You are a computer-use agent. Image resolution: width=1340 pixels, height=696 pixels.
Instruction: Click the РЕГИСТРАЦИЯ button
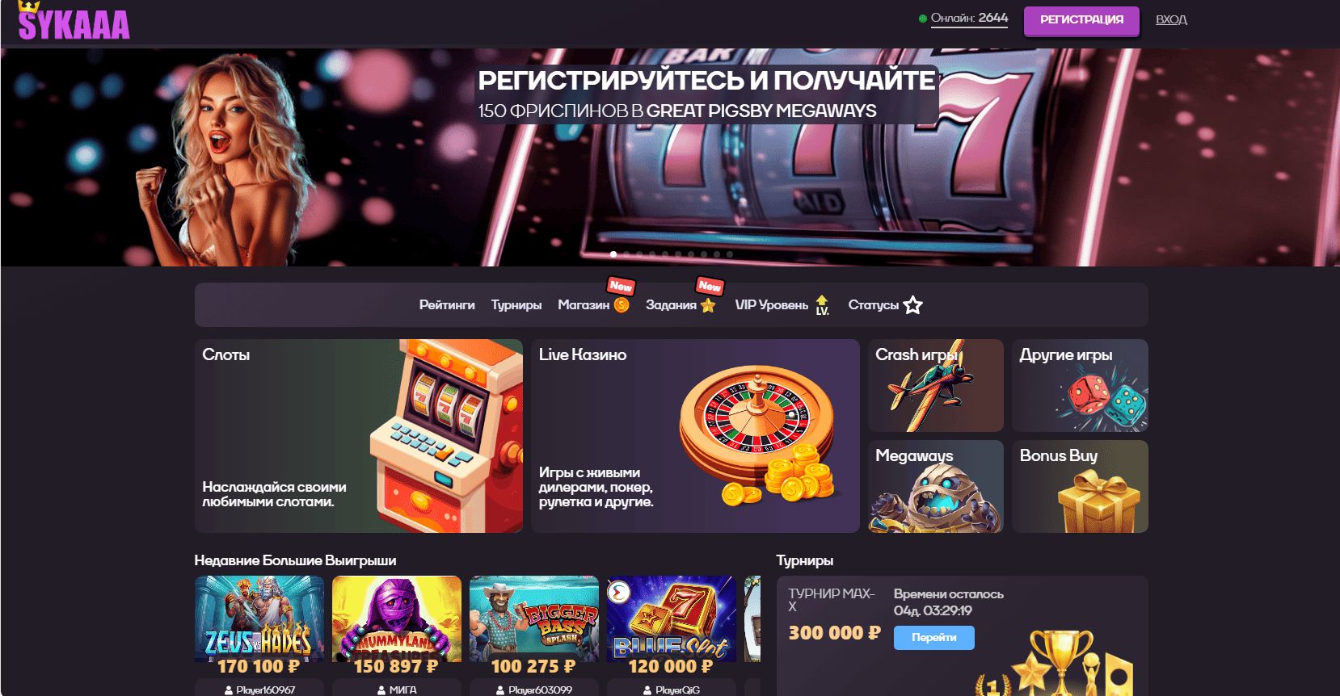[1081, 20]
